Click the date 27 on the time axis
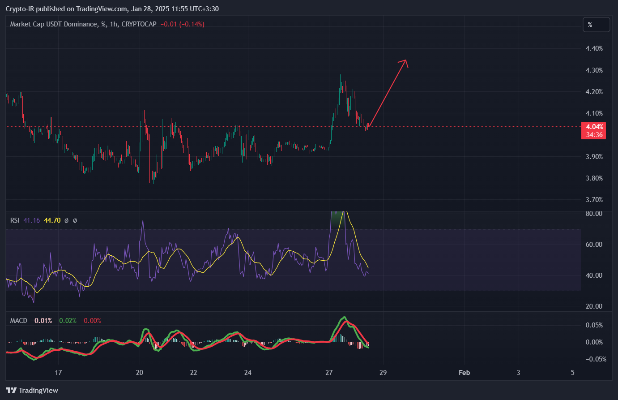 point(329,373)
